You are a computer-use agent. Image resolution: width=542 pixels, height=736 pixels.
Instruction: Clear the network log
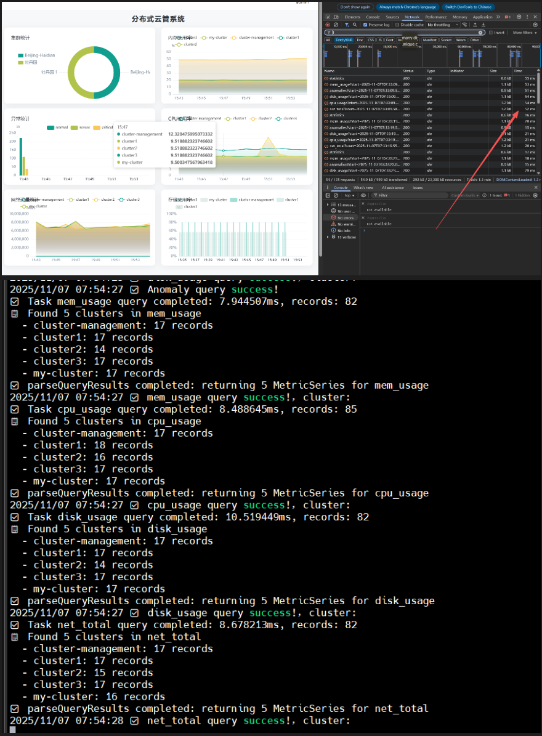[336, 25]
